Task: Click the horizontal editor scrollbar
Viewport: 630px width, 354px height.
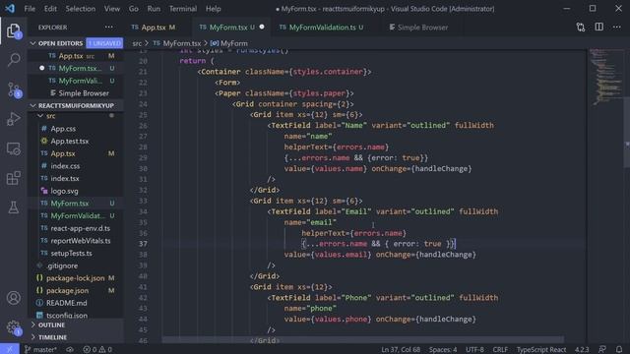Action: [363, 340]
